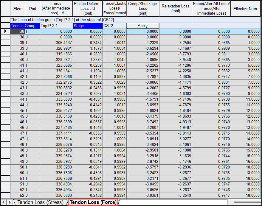
Task: Select ratio cell 0.9747 for element 42 I
Action: (x=211, y=77)
